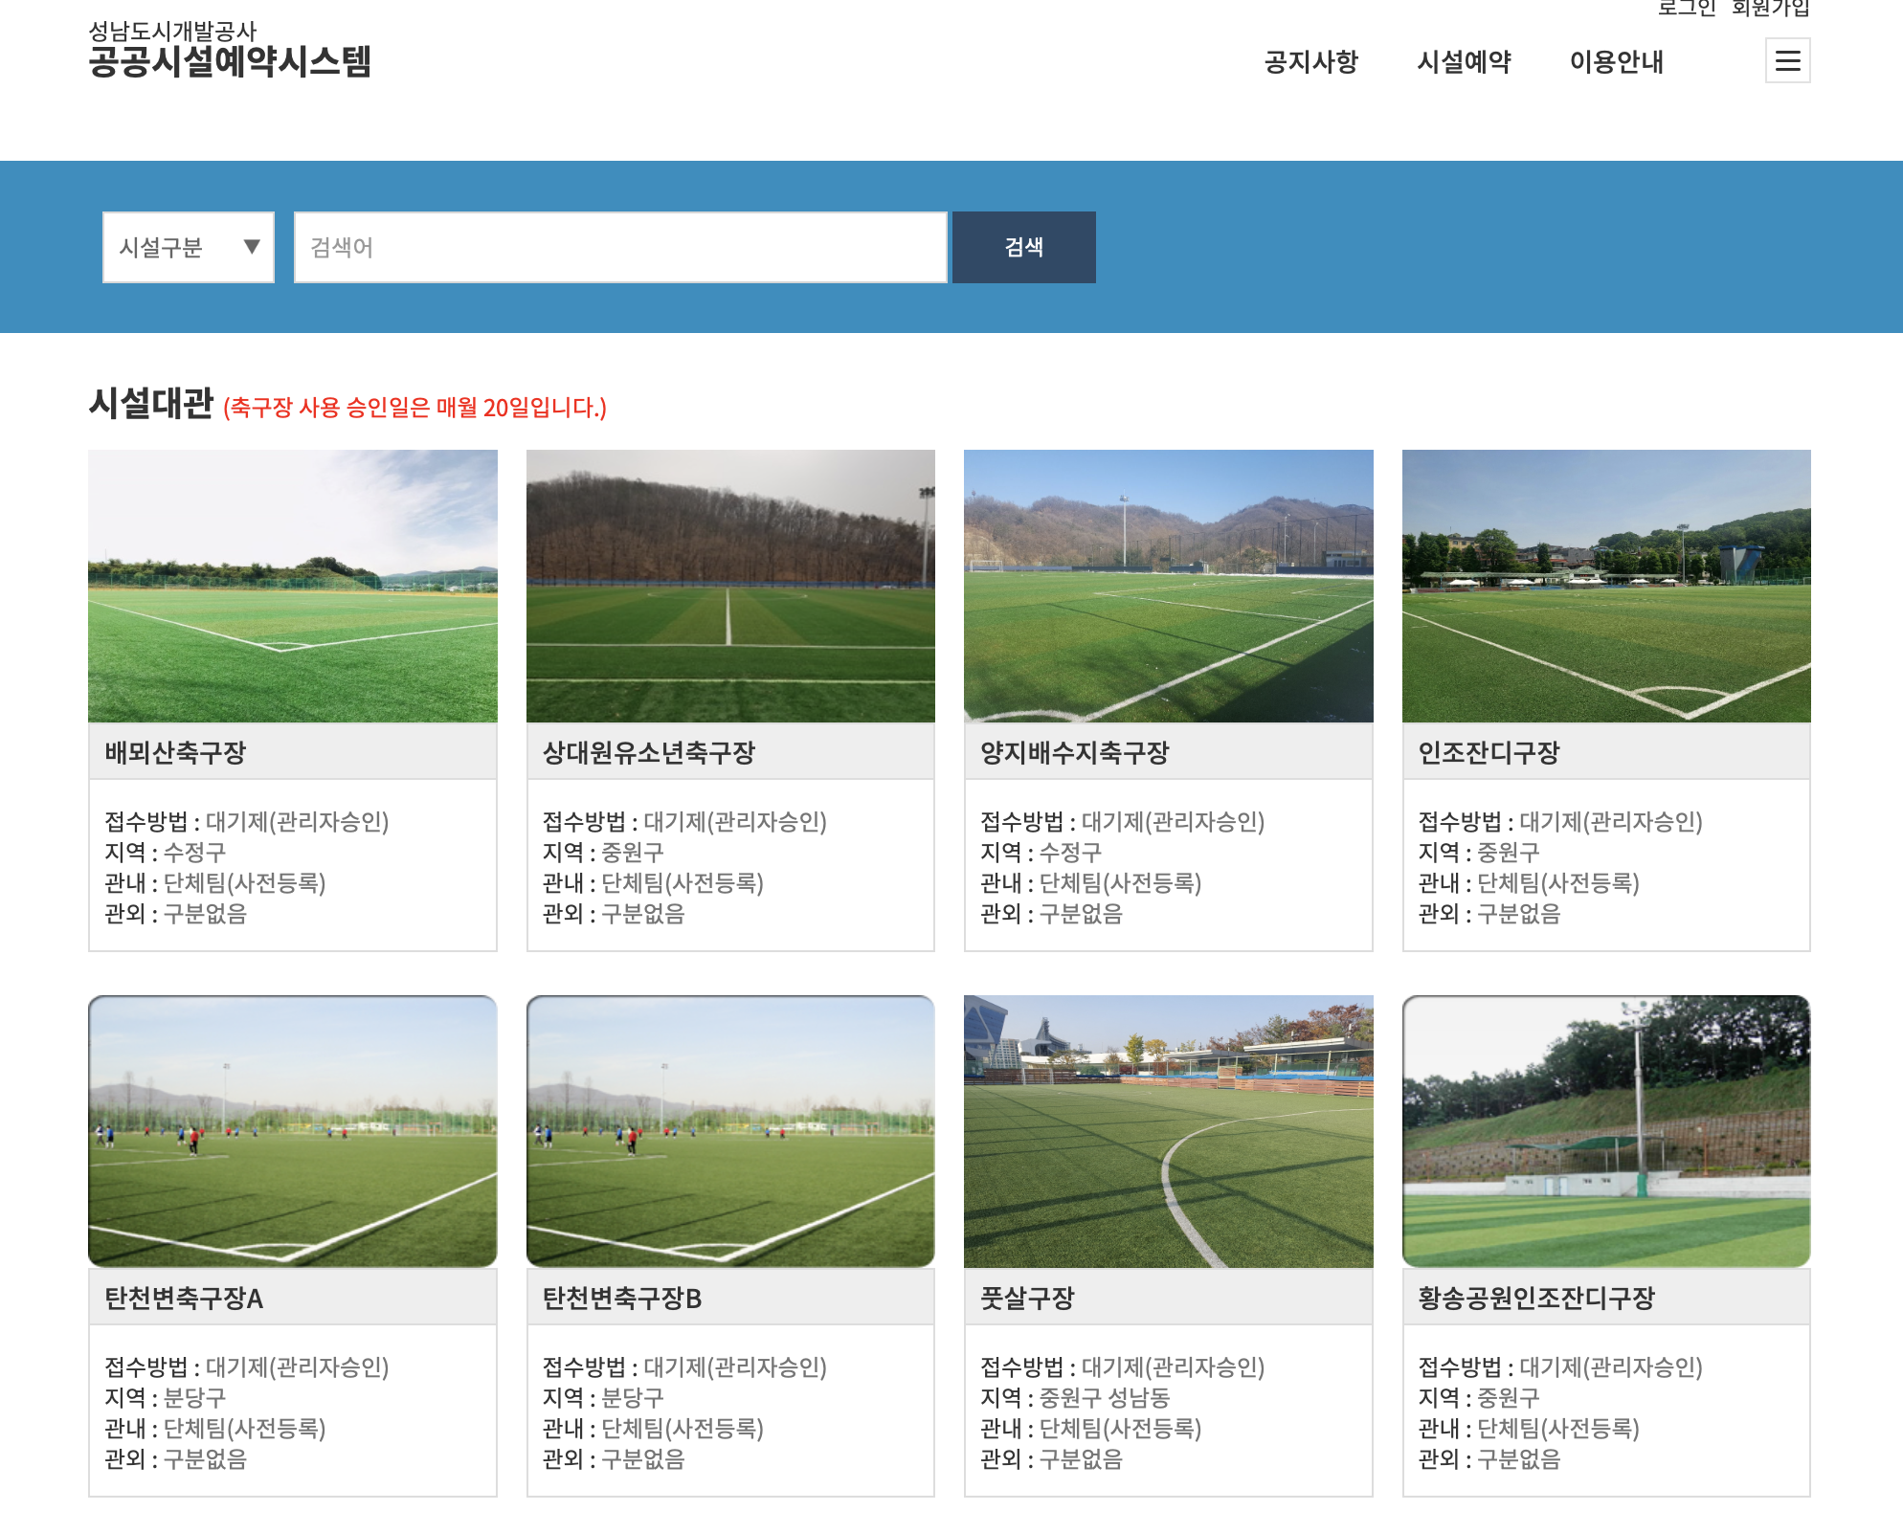Click inside the 검색어 search input field

click(x=620, y=247)
